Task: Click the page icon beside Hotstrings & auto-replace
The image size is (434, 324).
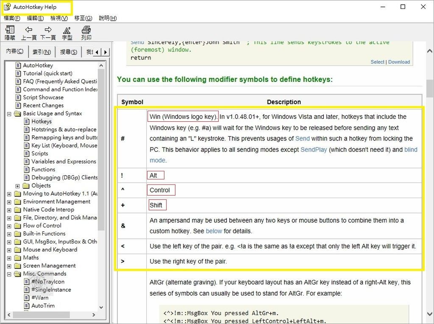Action: 27,129
